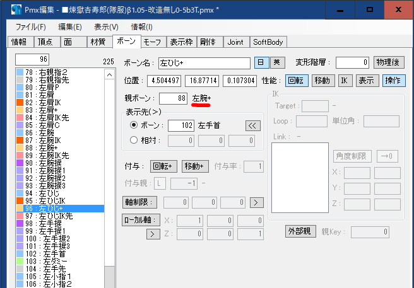Switch to the 面 tab

73,42
